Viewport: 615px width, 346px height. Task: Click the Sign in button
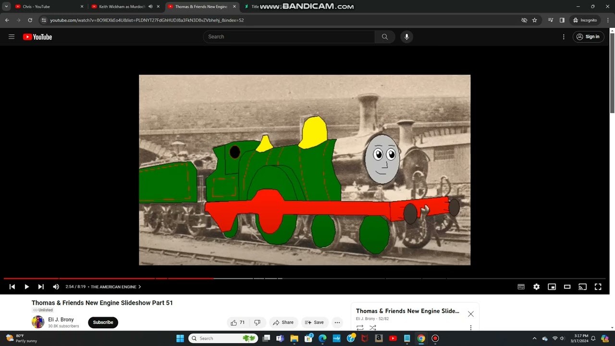coord(588,37)
